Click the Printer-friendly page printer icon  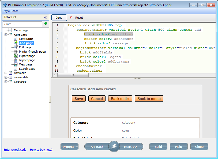pyautogui.click(x=16, y=52)
